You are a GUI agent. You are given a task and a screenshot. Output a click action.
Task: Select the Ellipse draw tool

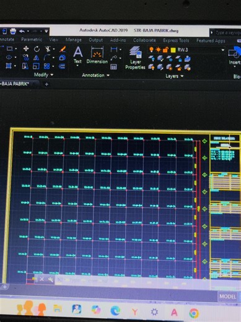pyautogui.click(x=9, y=57)
